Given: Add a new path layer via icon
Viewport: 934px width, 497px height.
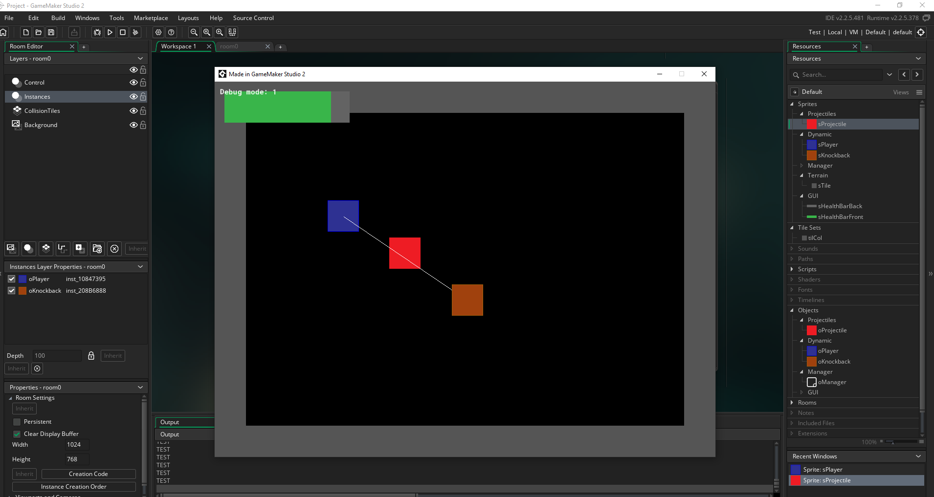Looking at the screenshot, I should [x=62, y=248].
